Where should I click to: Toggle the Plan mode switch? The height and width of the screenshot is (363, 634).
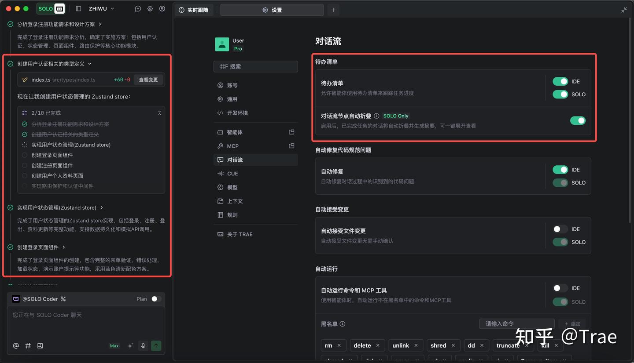[x=156, y=299]
